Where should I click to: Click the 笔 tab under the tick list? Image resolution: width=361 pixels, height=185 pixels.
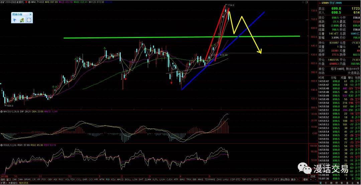click(321, 183)
